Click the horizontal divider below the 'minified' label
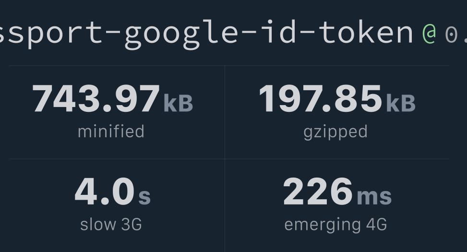467x252 pixels. click(x=116, y=159)
